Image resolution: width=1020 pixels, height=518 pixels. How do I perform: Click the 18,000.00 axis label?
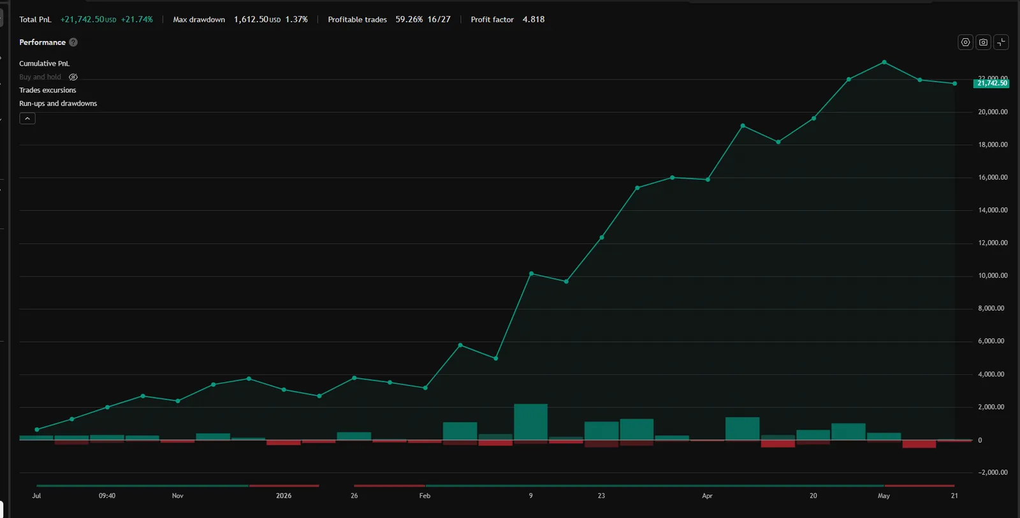pos(993,145)
